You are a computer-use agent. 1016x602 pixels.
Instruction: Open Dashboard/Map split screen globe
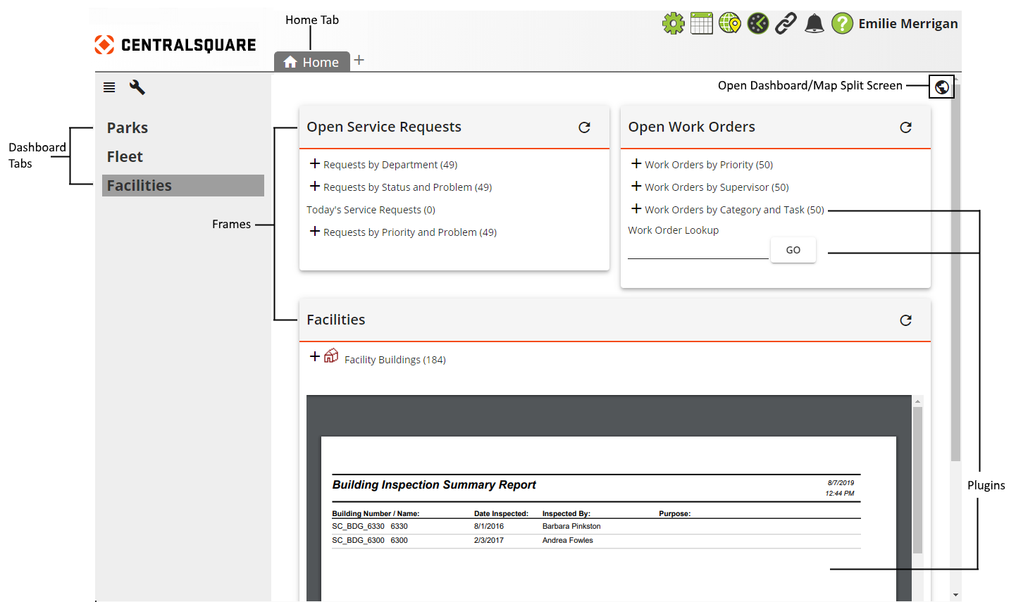coord(942,87)
